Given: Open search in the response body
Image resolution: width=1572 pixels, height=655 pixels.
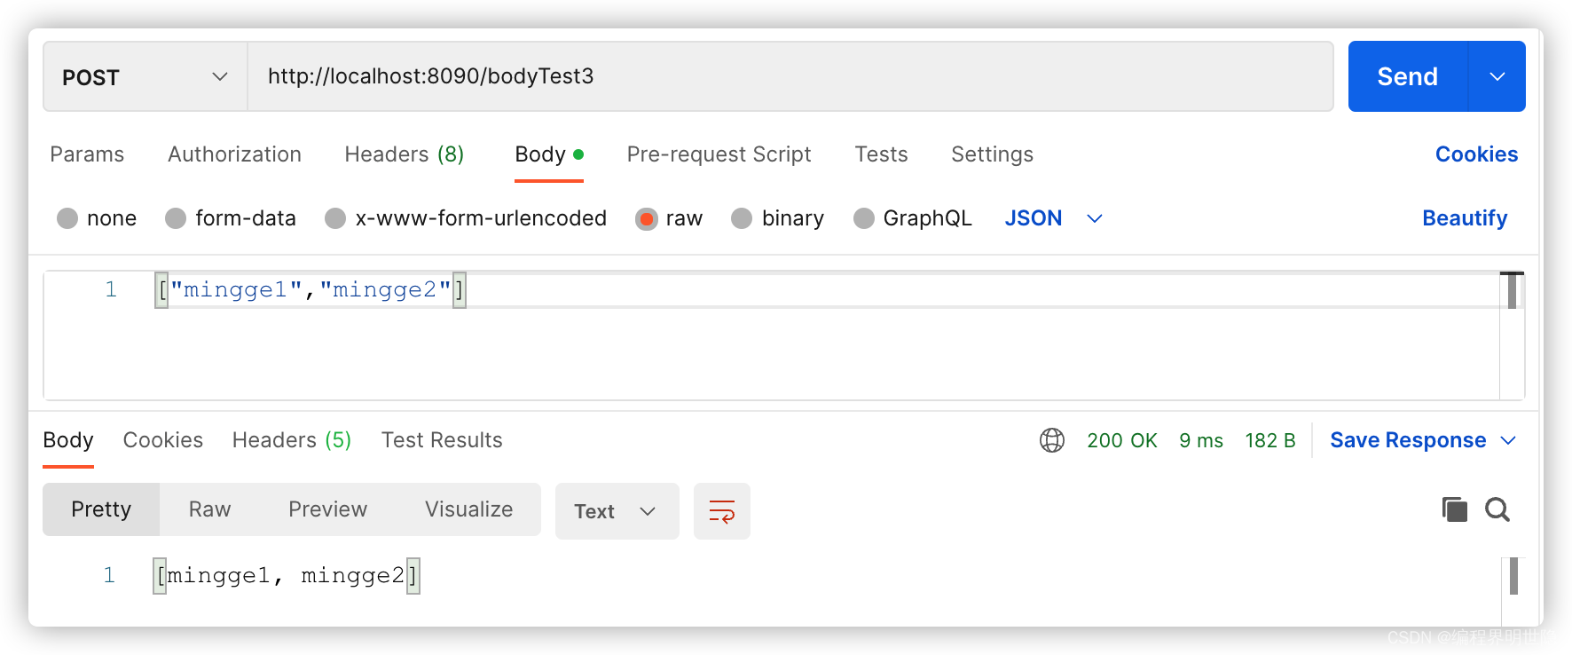Looking at the screenshot, I should [1497, 509].
